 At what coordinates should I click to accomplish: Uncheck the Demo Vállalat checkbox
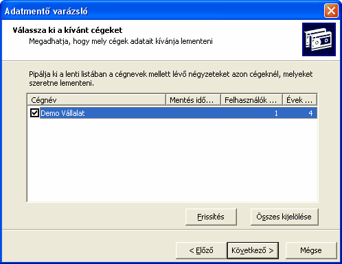tap(34, 113)
